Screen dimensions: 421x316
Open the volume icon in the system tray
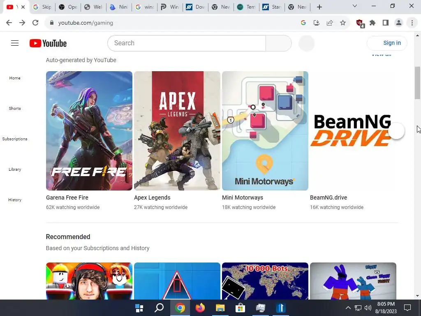(368, 308)
